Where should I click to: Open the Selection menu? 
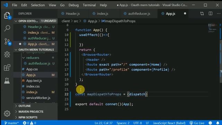pyautogui.click(x=38, y=5)
